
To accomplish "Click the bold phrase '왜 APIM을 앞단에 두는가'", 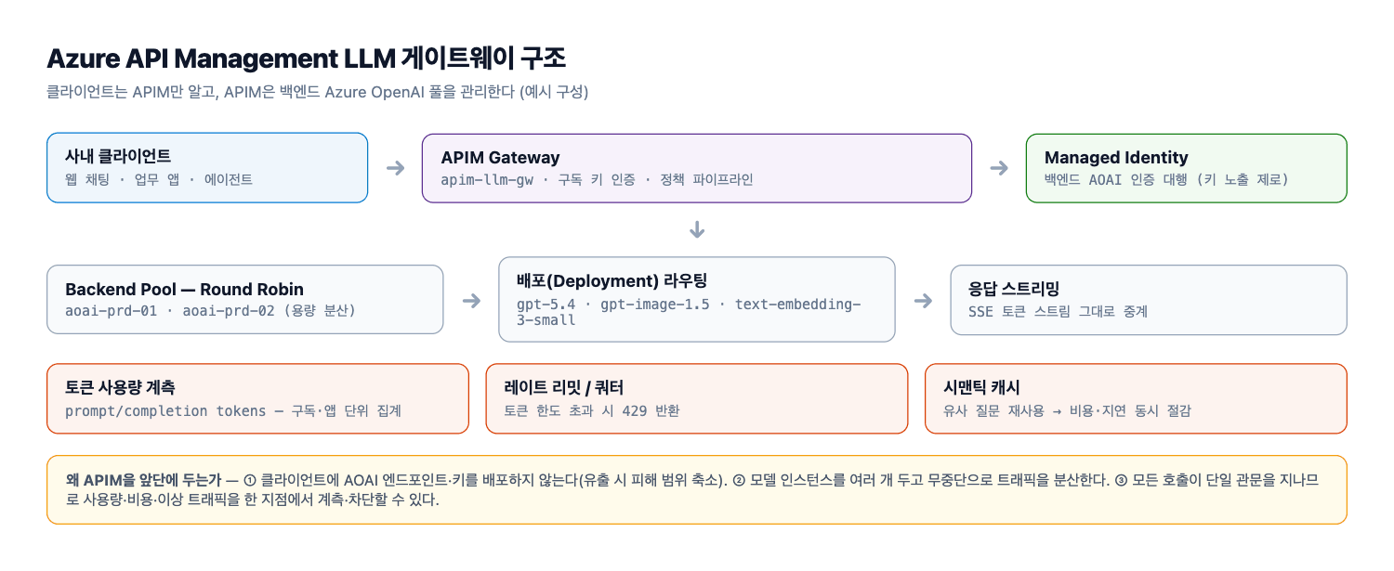I will click(143, 480).
